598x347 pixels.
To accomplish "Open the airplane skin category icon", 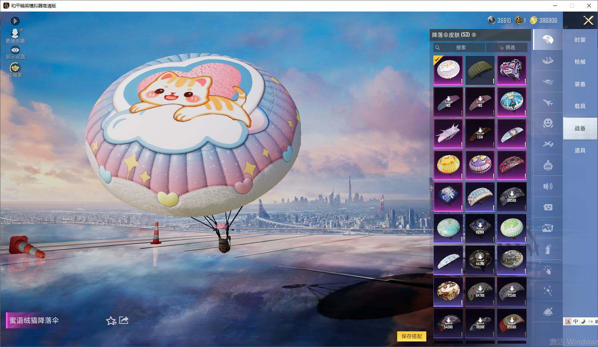I will tap(548, 102).
